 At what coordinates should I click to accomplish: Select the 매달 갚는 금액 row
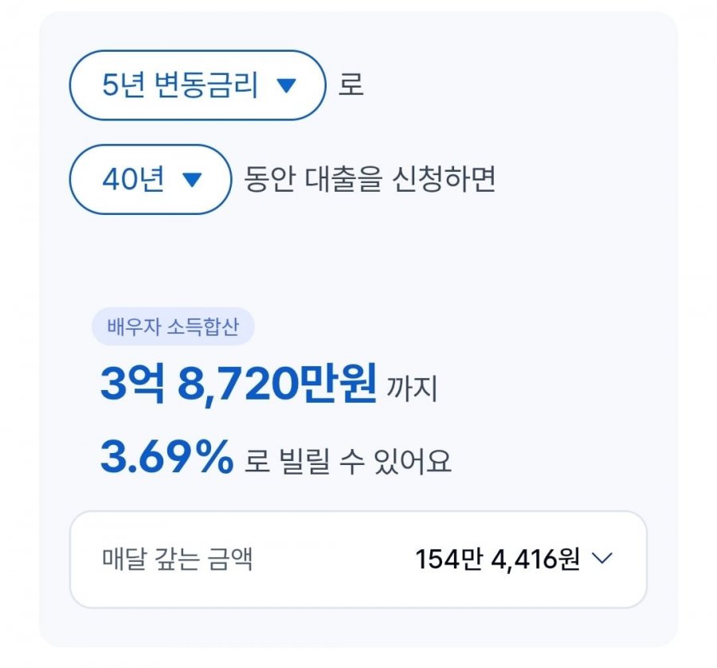[x=358, y=559]
